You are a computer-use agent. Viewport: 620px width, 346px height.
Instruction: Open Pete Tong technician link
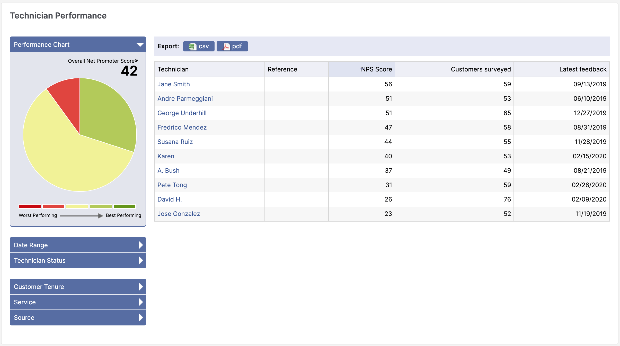pos(172,185)
